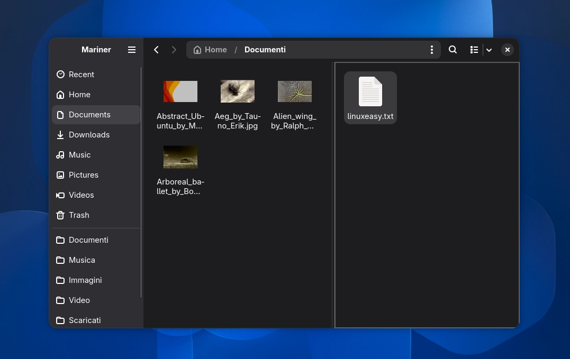This screenshot has height=359, width=570.
Task: Click the Home icon in the path bar
Action: (x=197, y=50)
